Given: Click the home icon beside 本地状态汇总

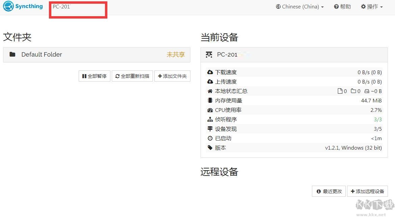Looking at the screenshot, I should coord(211,91).
